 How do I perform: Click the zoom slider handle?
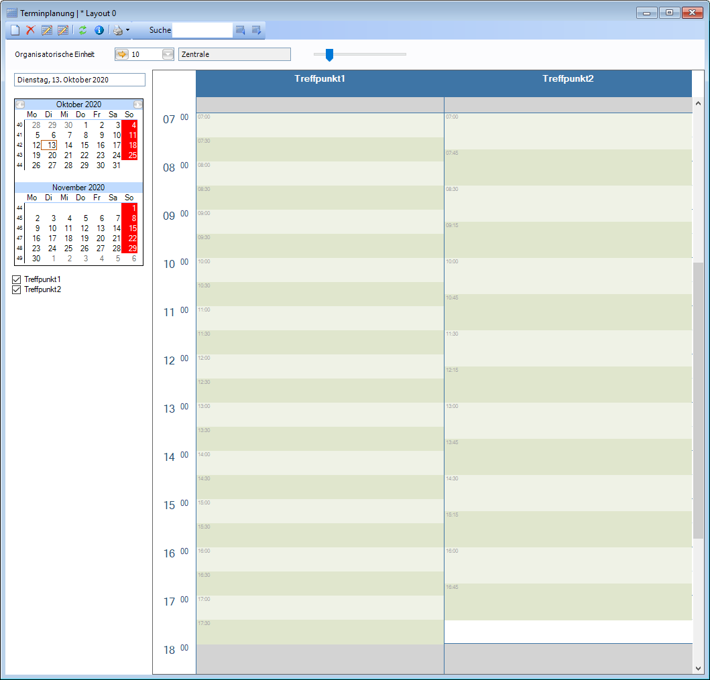click(329, 55)
